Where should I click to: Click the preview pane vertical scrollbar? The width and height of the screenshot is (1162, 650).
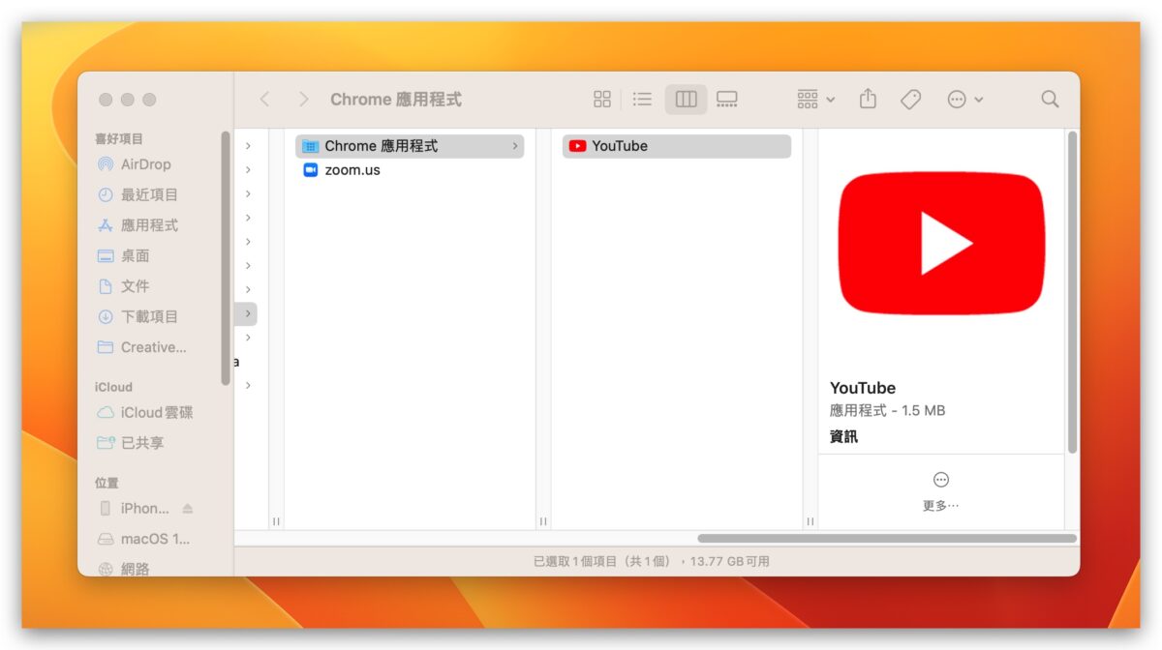1072,292
